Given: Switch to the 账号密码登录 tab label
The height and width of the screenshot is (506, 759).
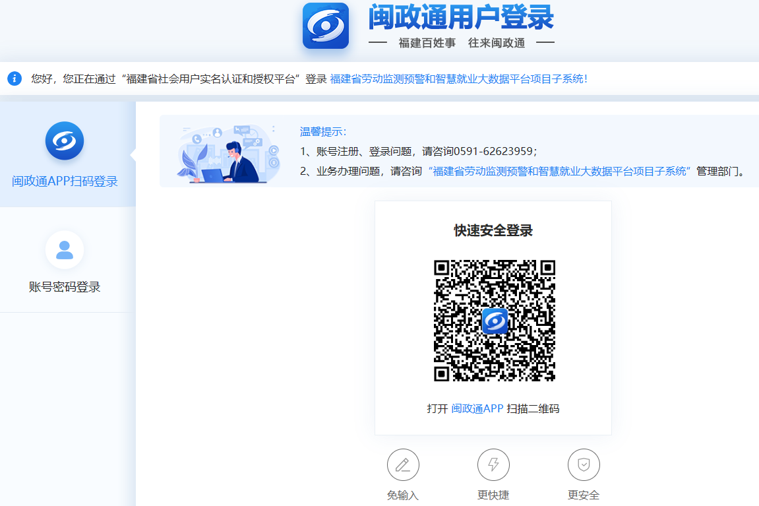Looking at the screenshot, I should [x=65, y=287].
